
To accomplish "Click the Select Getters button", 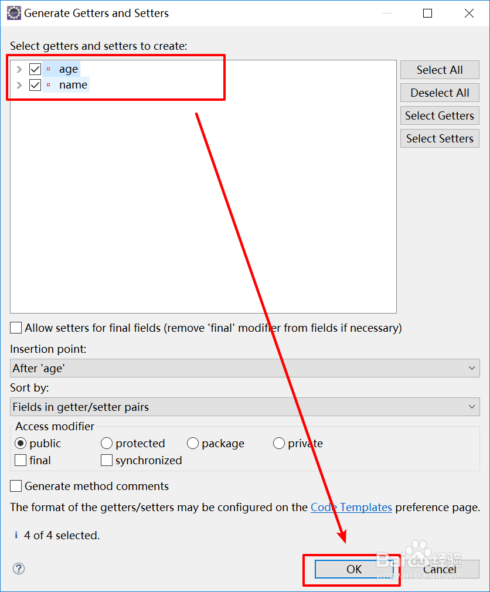I will click(x=440, y=115).
